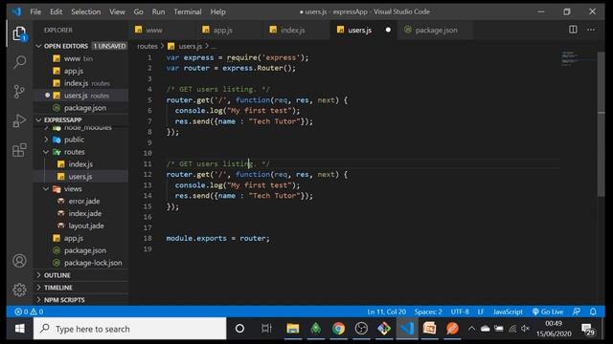Open the Source Control view
The width and height of the screenshot is (613, 344).
pyautogui.click(x=19, y=92)
